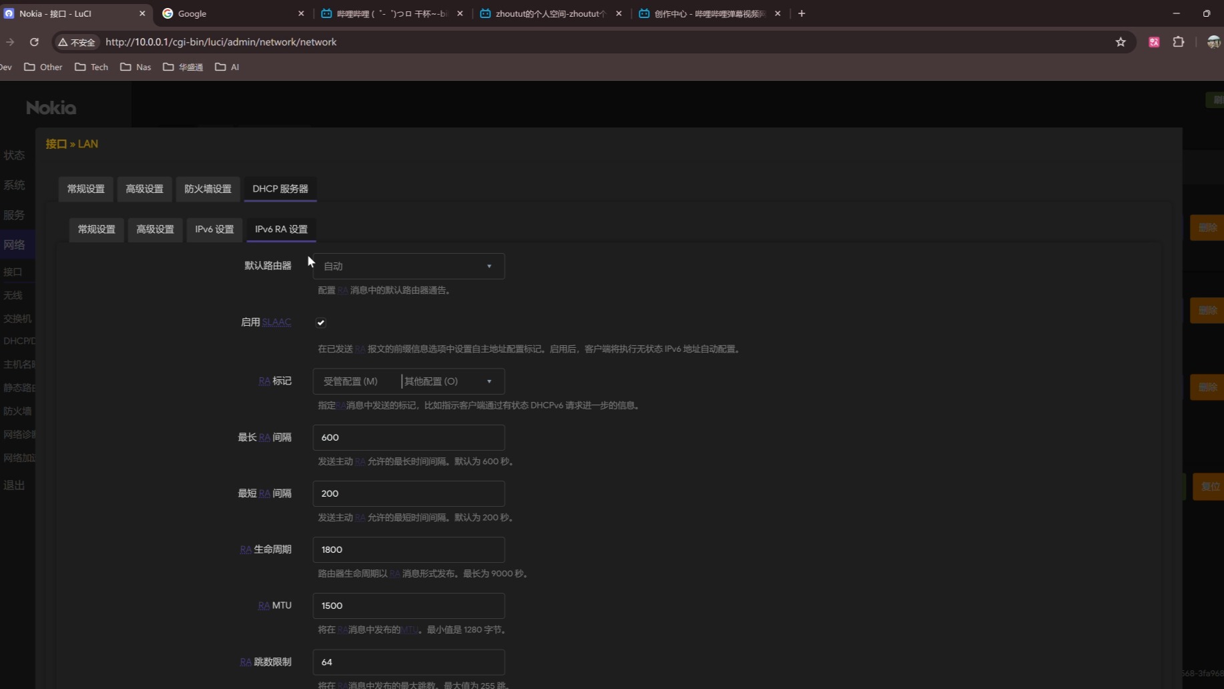Select the top-level 常规设置 tab
The height and width of the screenshot is (689, 1224).
pyautogui.click(x=85, y=189)
